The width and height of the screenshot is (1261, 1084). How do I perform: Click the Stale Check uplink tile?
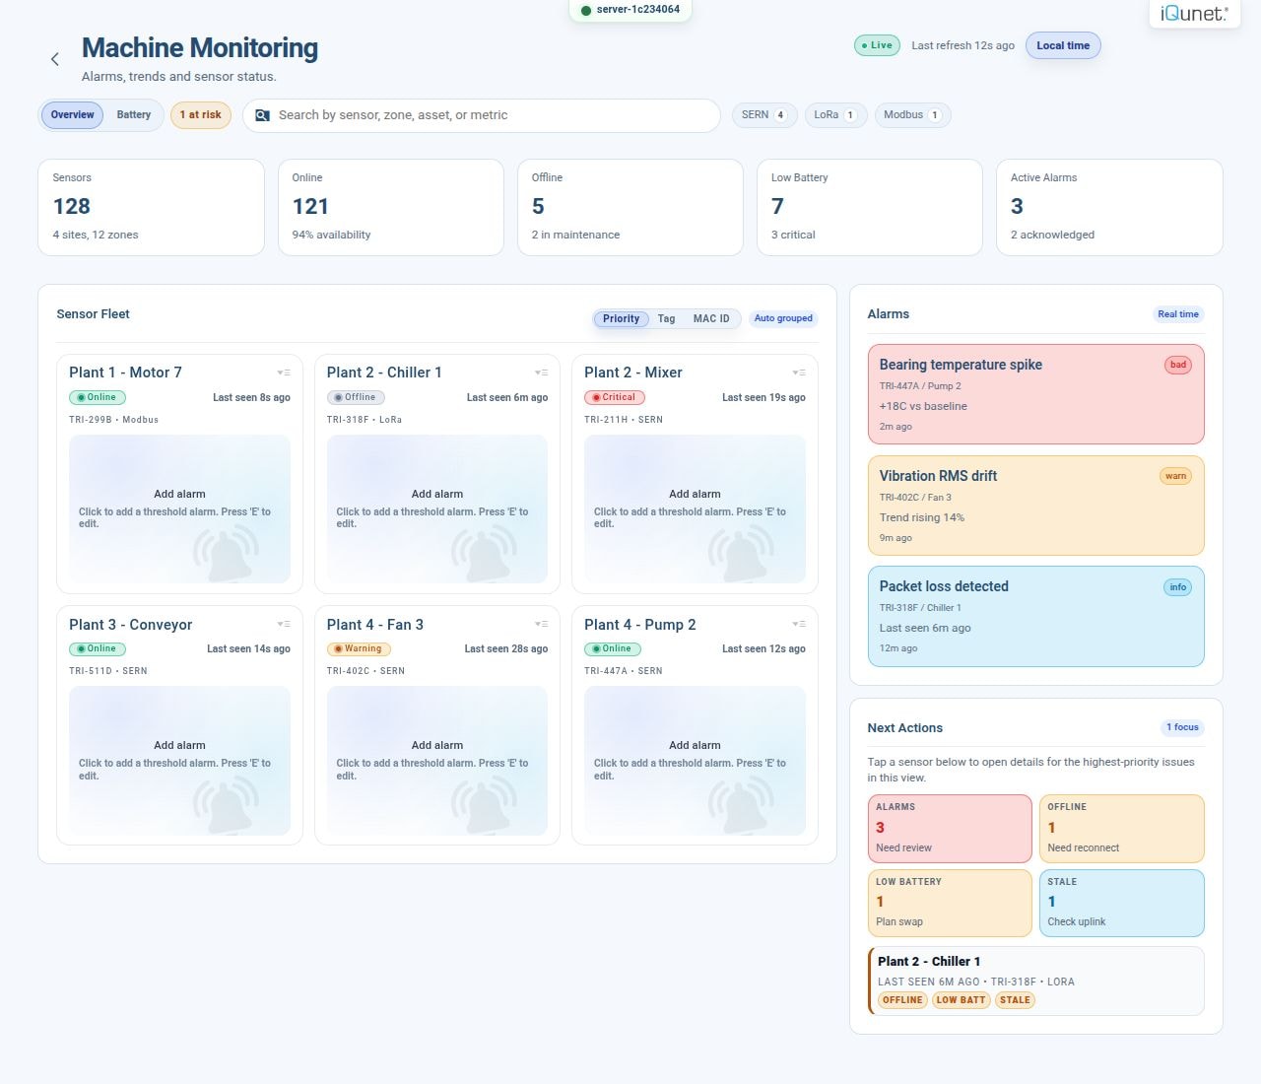[1121, 903]
